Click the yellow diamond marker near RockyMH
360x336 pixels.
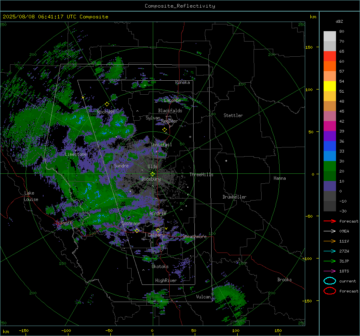[x=107, y=104]
